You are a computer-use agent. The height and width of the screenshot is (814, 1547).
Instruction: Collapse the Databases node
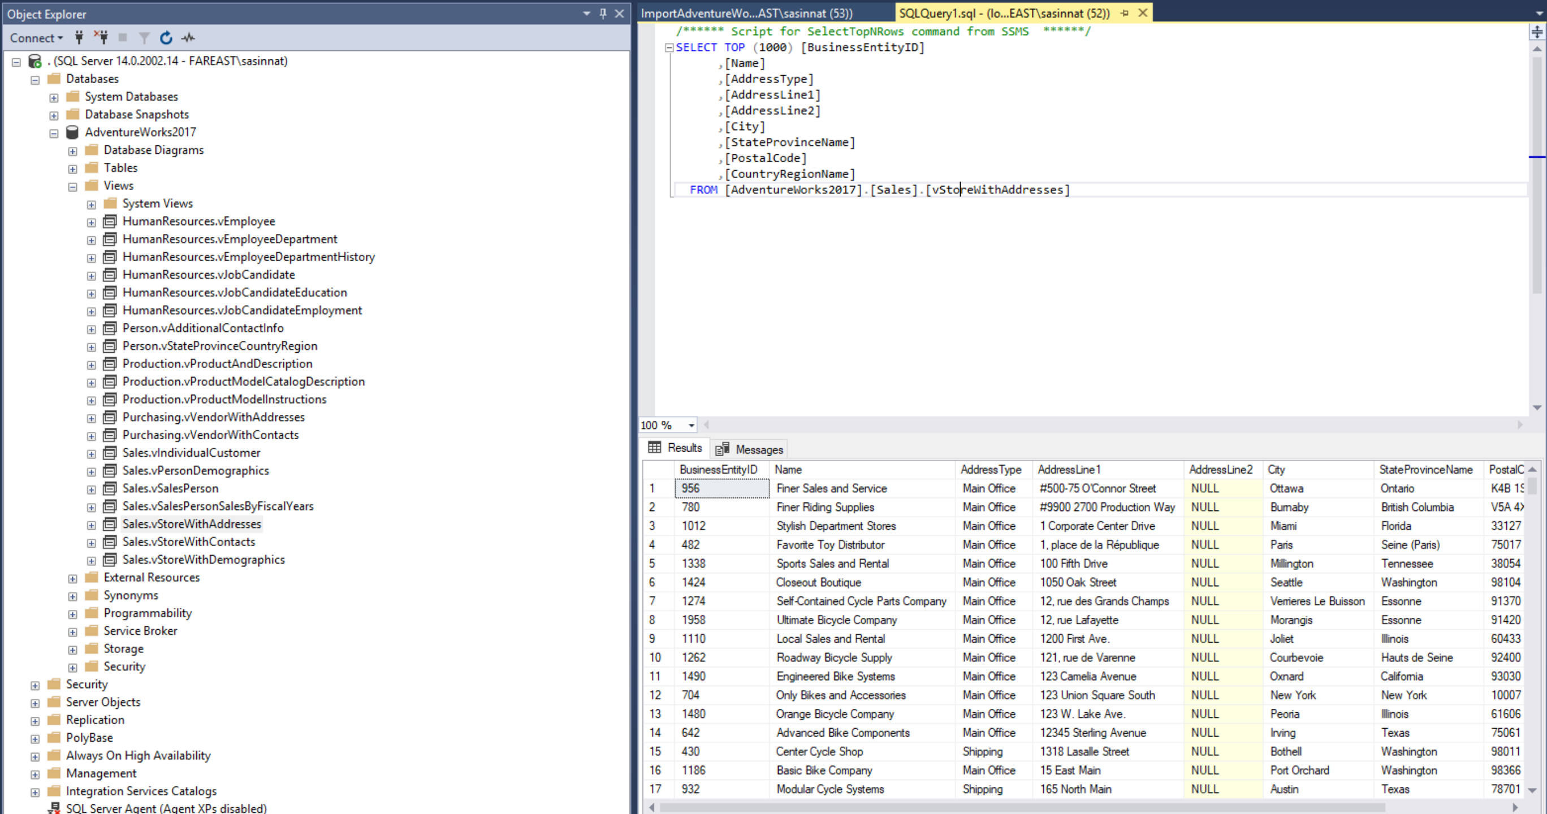(35, 80)
